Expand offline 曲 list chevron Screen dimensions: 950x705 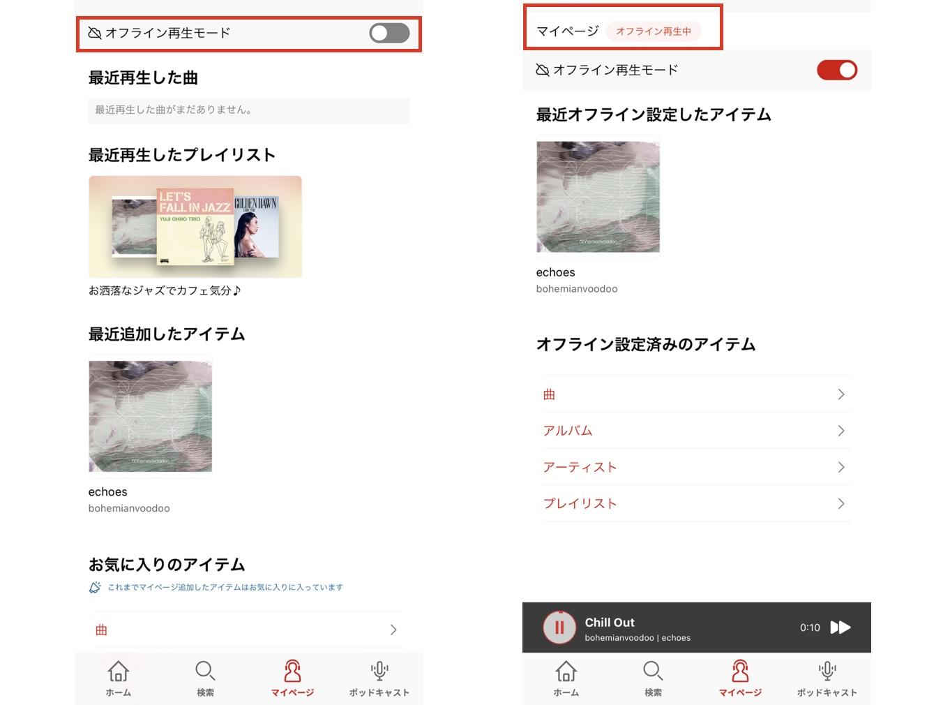click(841, 394)
